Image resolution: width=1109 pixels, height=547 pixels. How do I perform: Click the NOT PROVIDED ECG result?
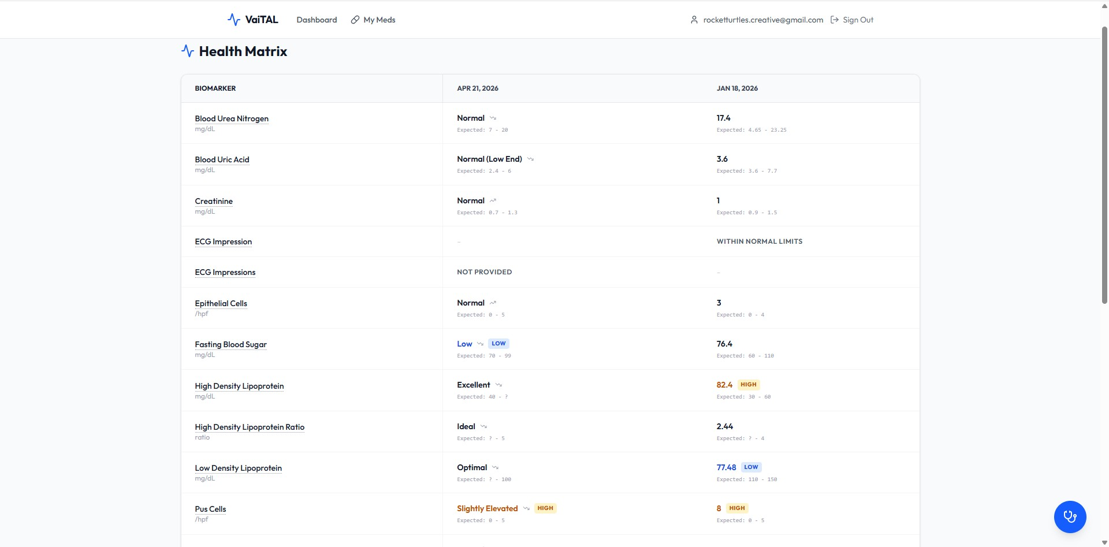484,272
